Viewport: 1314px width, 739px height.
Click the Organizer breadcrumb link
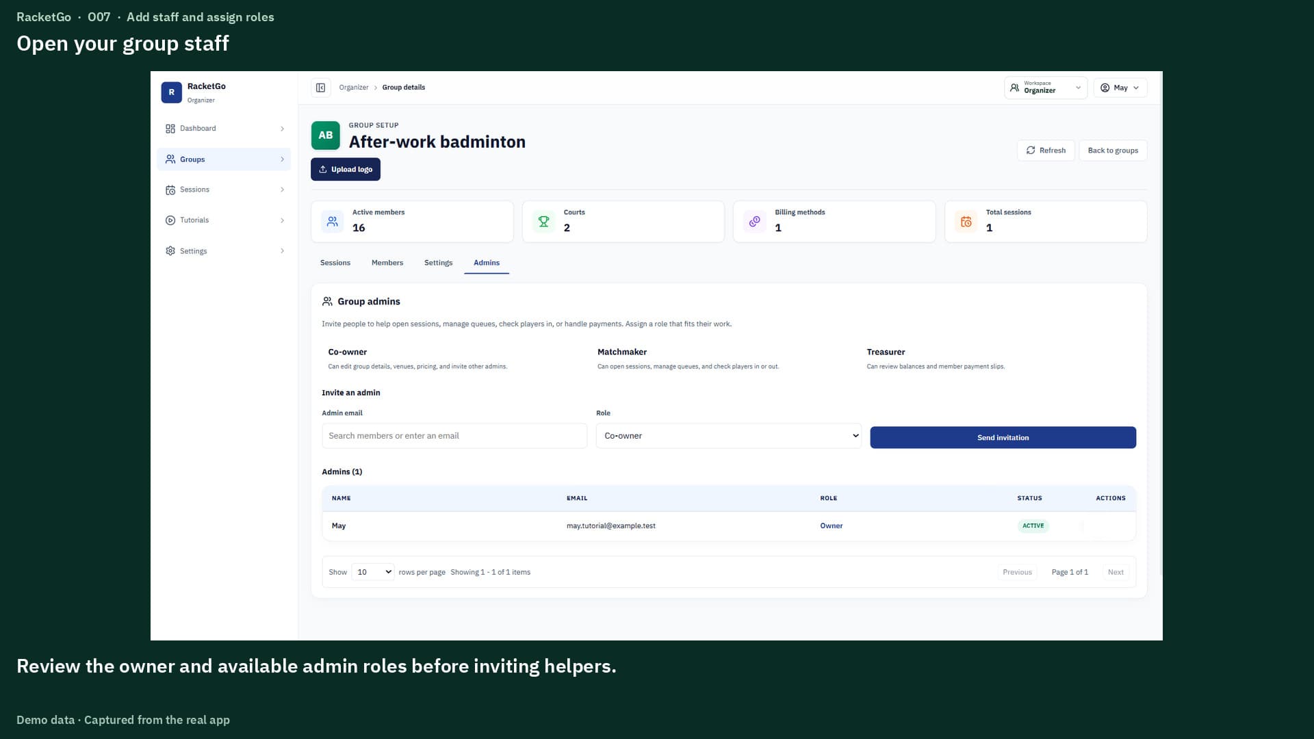[354, 88]
